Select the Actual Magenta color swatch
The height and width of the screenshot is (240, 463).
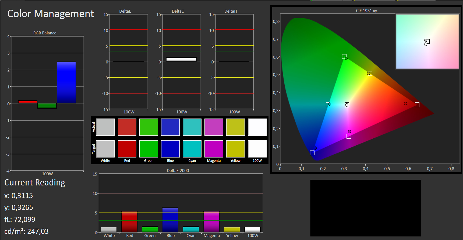214,127
